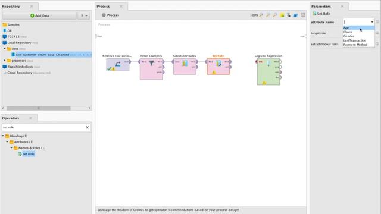Collapse the Names & Roles group
Viewport: 381px width, 214px height.
11,148
